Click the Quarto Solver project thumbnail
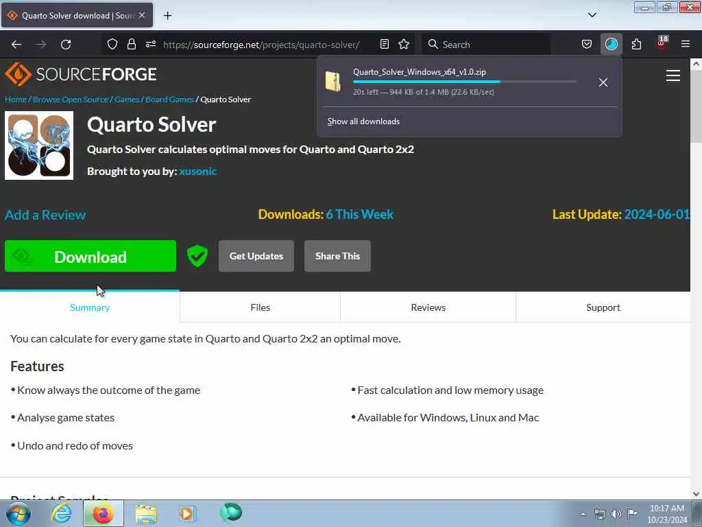The width and height of the screenshot is (702, 527). (39, 145)
